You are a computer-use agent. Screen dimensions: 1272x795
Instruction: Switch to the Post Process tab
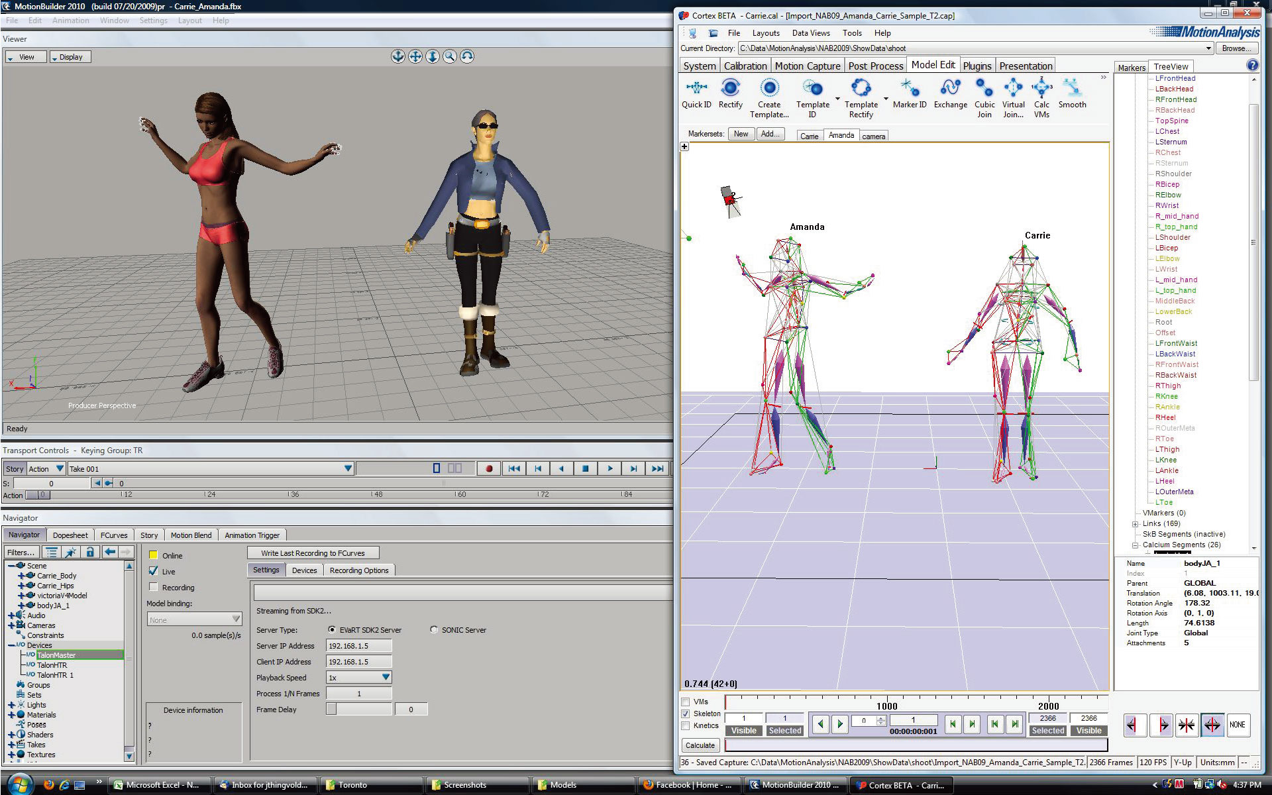point(875,66)
